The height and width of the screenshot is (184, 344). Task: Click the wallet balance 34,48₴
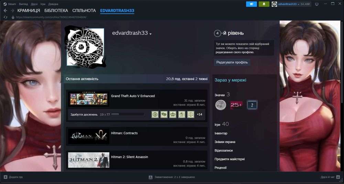305,4
